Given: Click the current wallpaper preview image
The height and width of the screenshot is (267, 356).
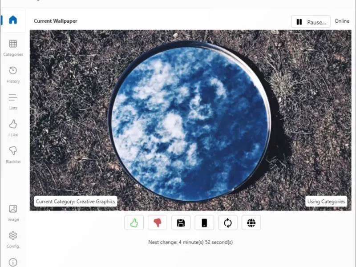Looking at the screenshot, I should 190,120.
